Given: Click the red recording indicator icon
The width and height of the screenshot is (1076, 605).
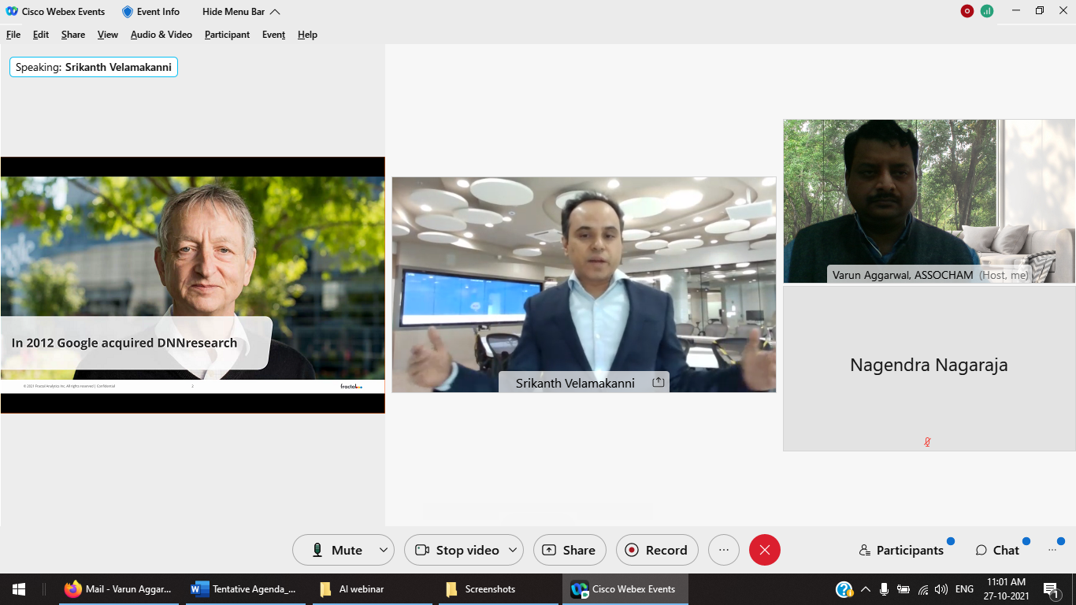Looking at the screenshot, I should [967, 11].
